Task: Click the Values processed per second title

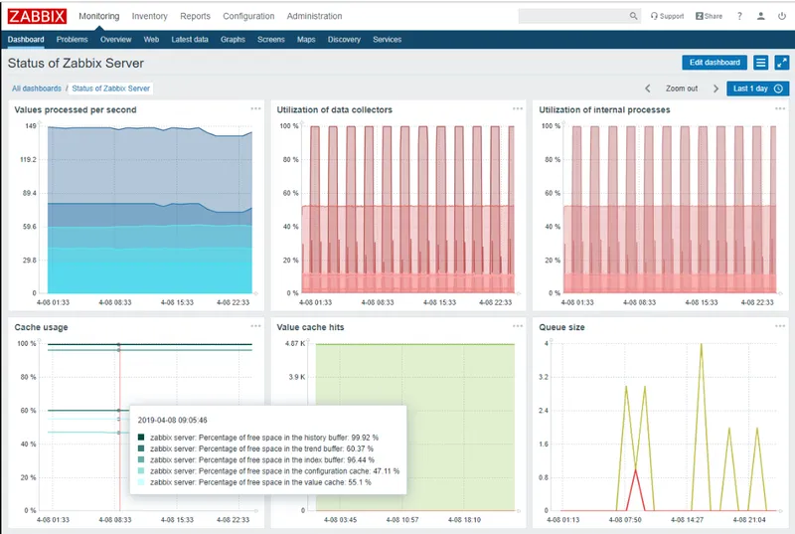Action: point(76,109)
